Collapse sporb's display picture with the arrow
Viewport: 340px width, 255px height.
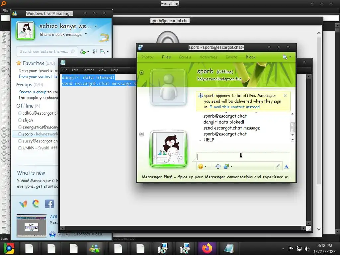(141, 72)
